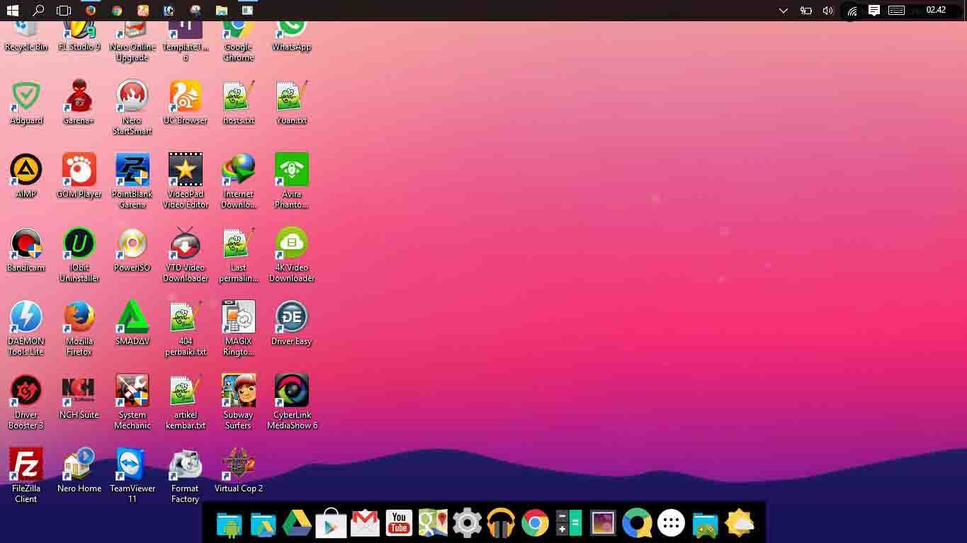Open the Settings gear in the dock
The image size is (967, 543).
pos(467,524)
